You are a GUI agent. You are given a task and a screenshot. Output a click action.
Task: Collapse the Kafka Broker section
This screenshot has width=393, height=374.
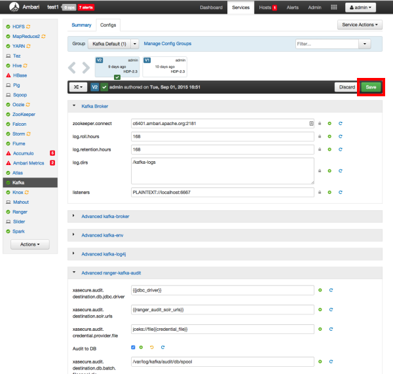click(x=74, y=106)
